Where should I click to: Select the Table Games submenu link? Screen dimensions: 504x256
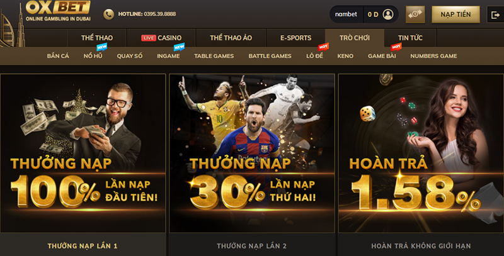point(214,56)
